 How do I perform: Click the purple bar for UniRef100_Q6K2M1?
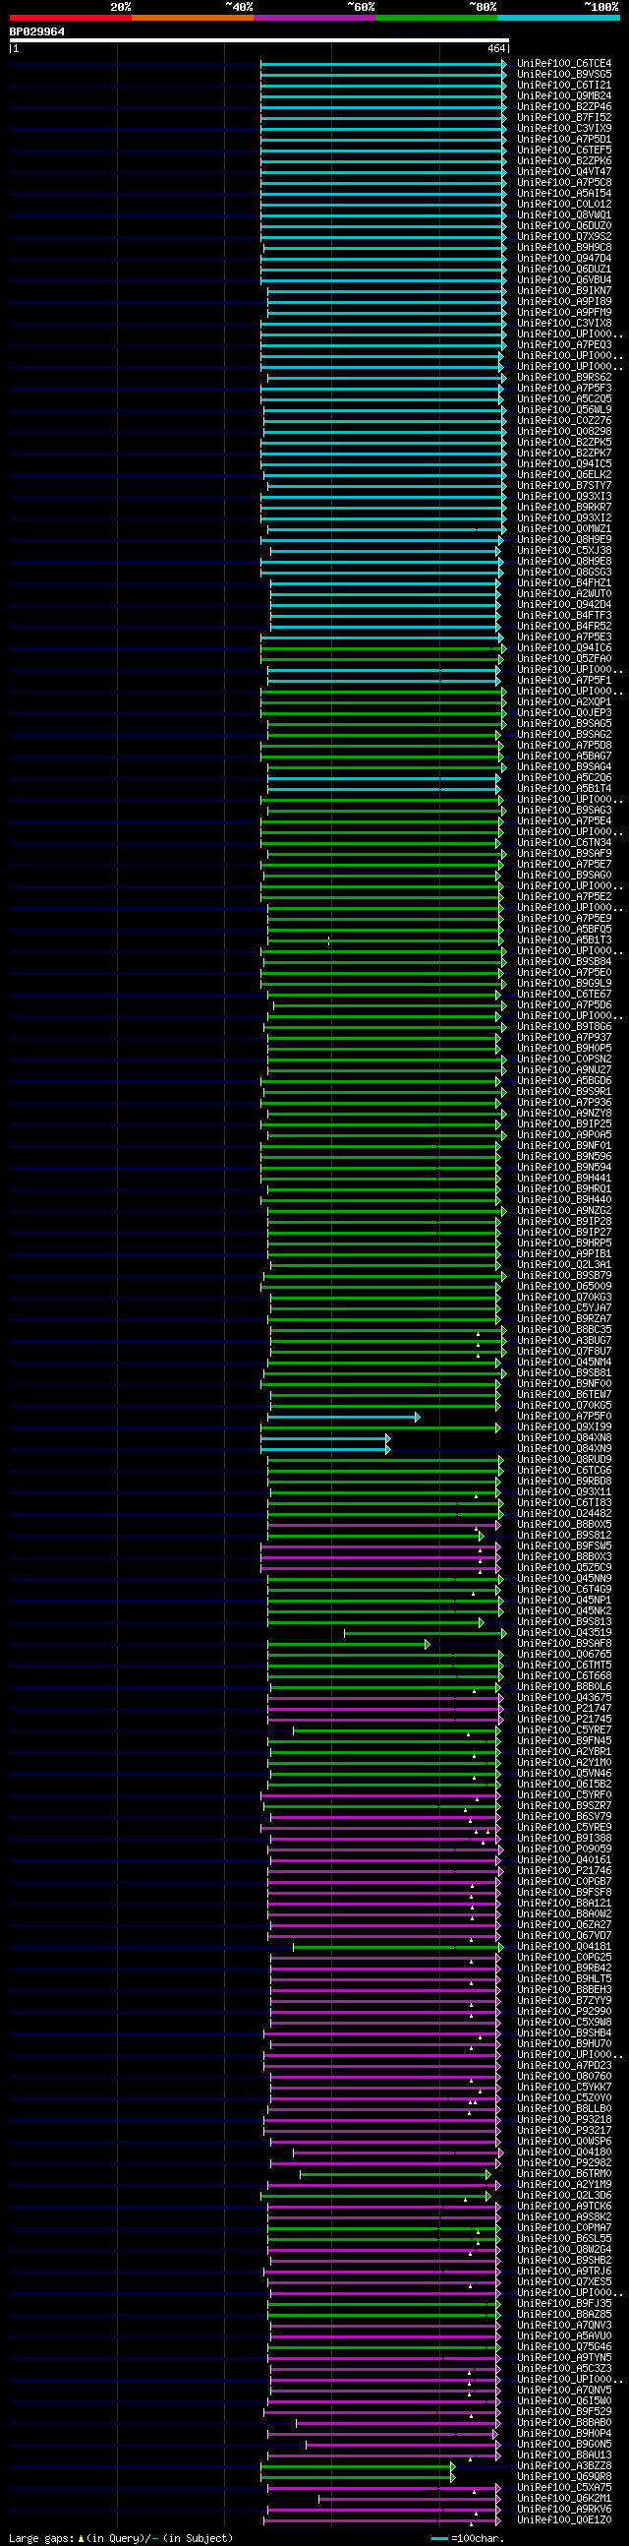pos(410,2500)
